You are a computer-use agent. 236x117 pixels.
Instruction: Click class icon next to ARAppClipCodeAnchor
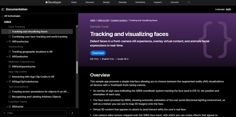pyautogui.click(x=10, y=82)
